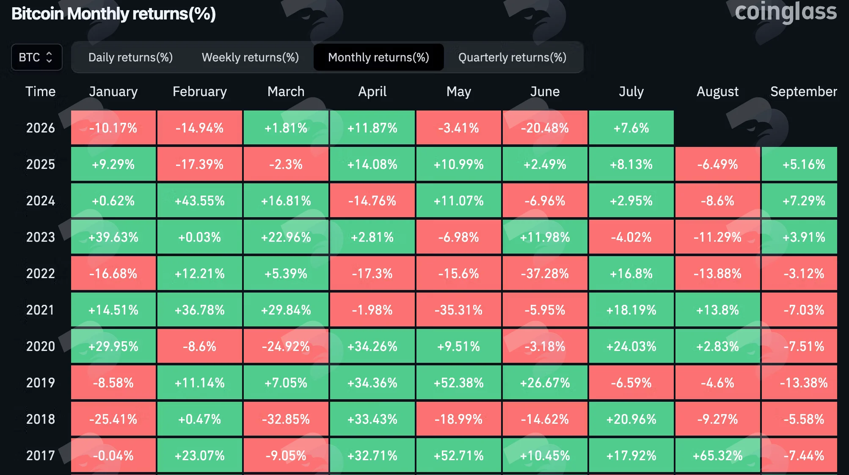The width and height of the screenshot is (849, 475).
Task: Open the BTC coin selector dropdown
Action: coord(36,57)
